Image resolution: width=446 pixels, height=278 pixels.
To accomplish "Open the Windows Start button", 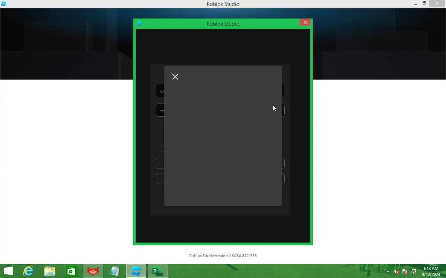I will tap(8, 271).
